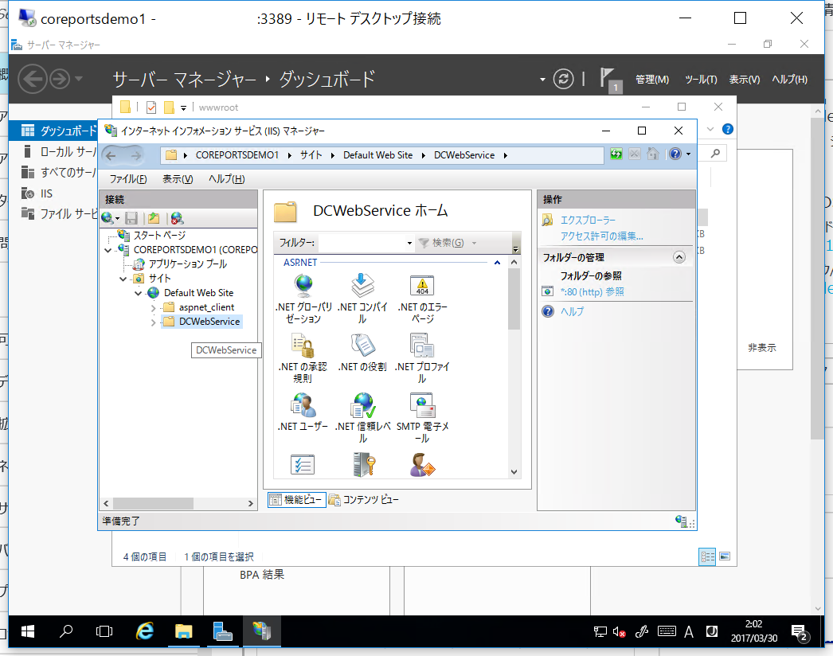Click 非表示 in the Server Manager tile

pyautogui.click(x=762, y=348)
